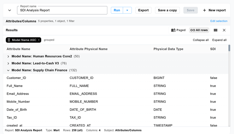This screenshot has height=134, width=234.
Task: Switch results to All rows view
Action: 199,30
